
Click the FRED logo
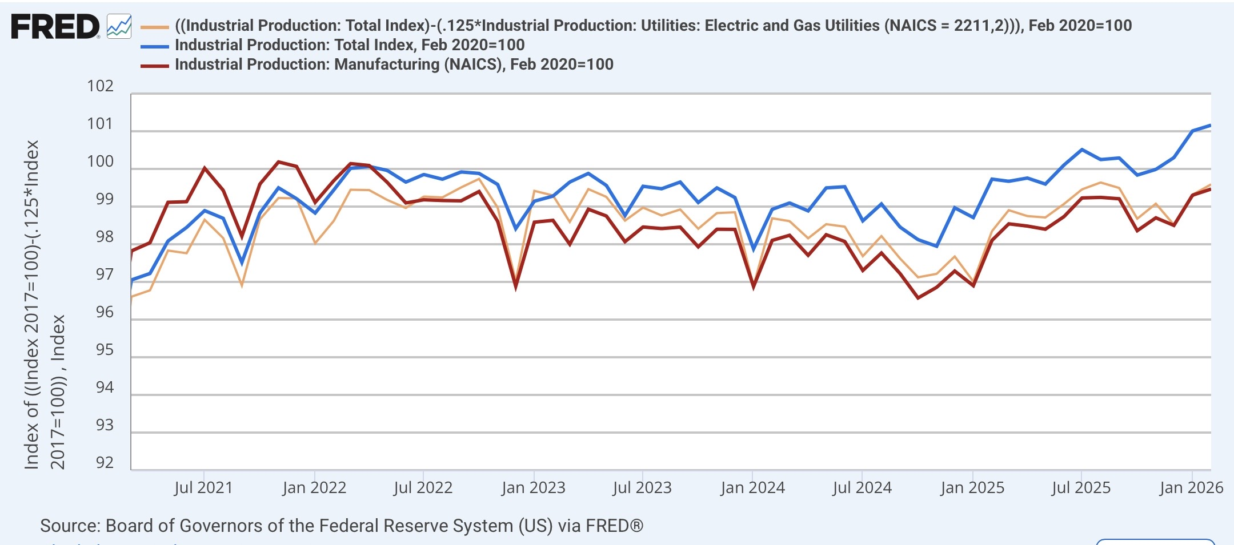click(55, 27)
